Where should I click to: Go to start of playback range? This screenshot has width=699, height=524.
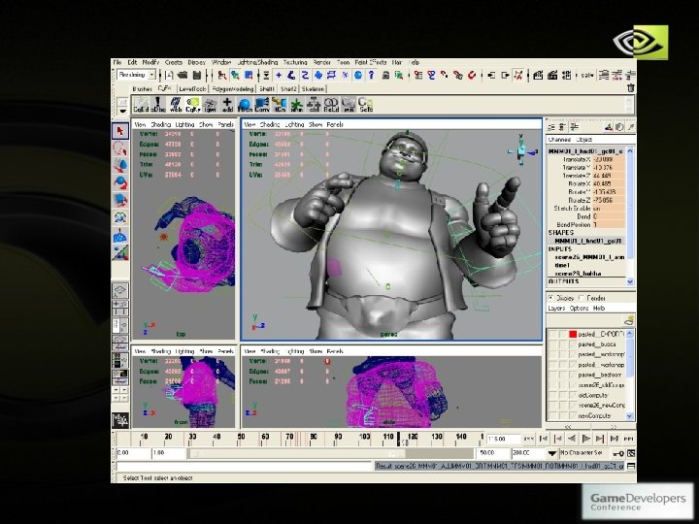pos(529,439)
